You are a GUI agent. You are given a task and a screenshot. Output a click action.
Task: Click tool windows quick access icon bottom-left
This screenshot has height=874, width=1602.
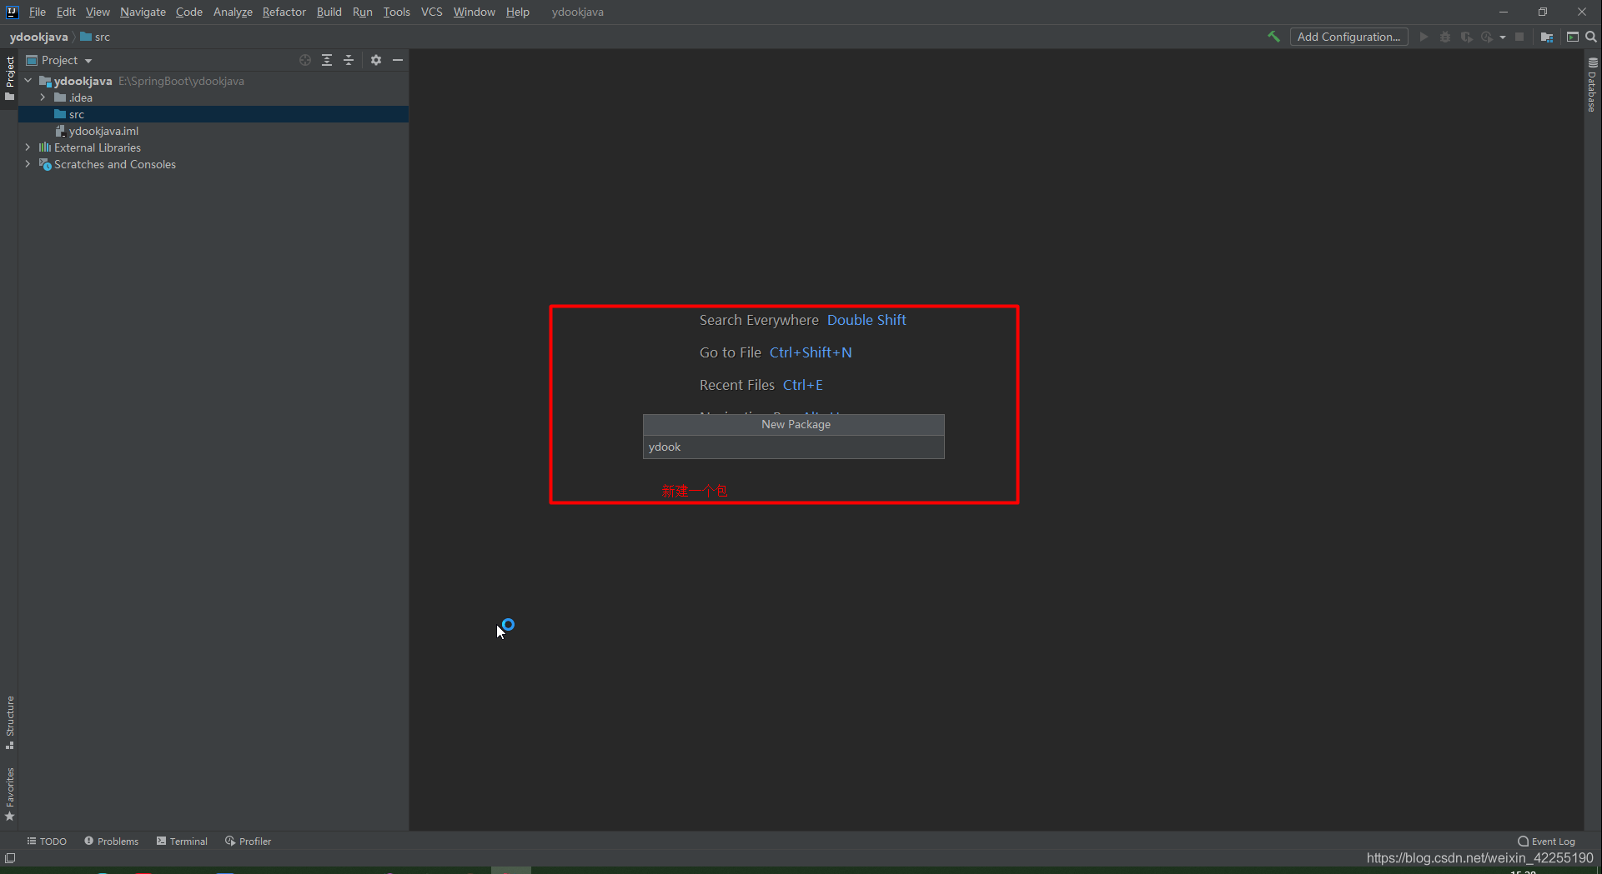[10, 858]
